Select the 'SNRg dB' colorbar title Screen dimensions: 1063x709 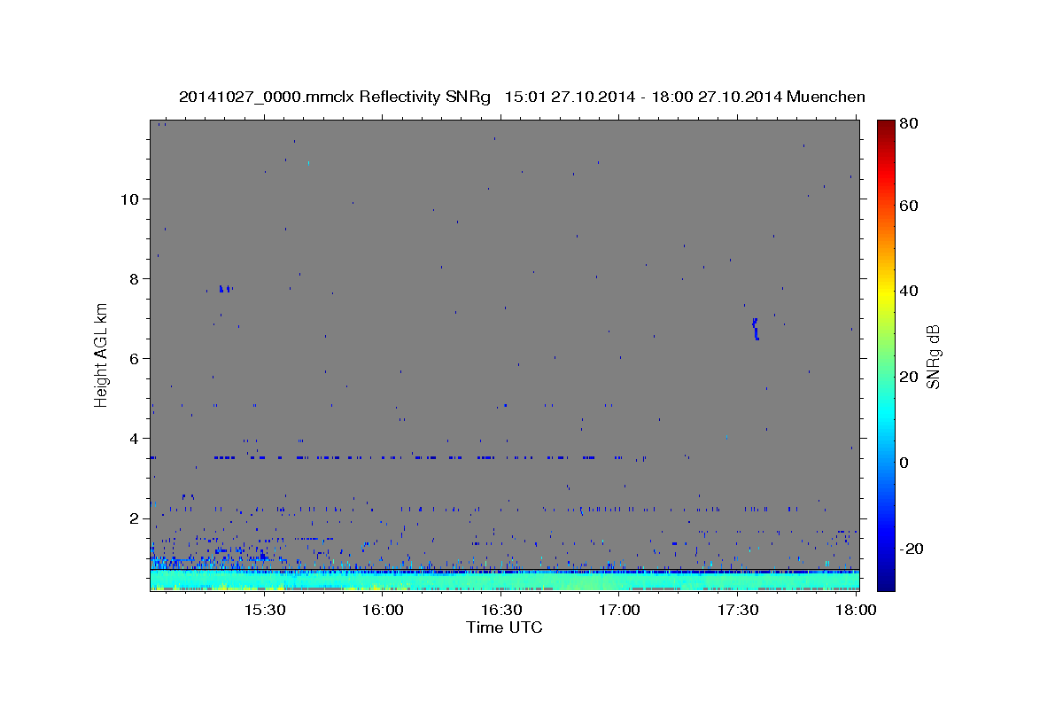point(933,356)
